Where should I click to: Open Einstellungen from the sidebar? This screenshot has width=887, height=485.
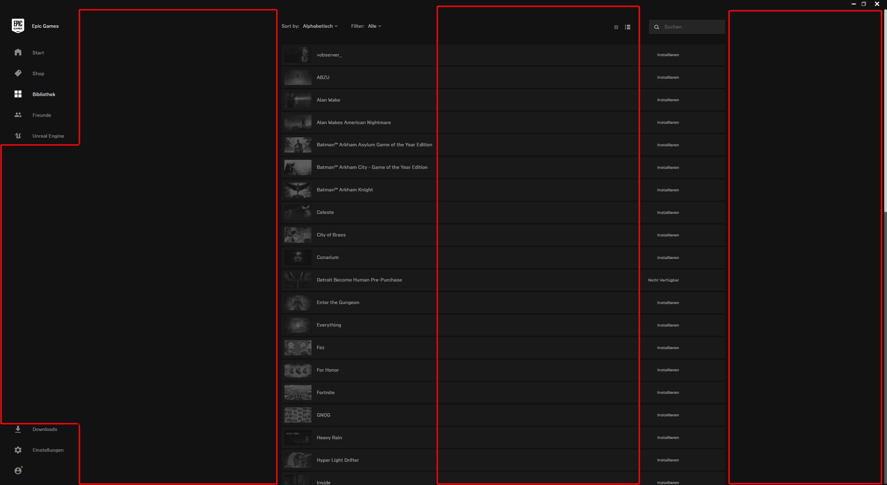click(x=48, y=450)
